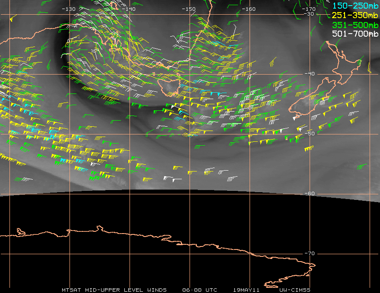The height and width of the screenshot is (293, 380).
Task: Click the yellow 251-350mb legend label
Action: point(356,16)
